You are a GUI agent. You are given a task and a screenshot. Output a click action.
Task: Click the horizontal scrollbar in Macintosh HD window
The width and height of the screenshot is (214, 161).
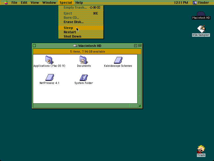click(85, 105)
